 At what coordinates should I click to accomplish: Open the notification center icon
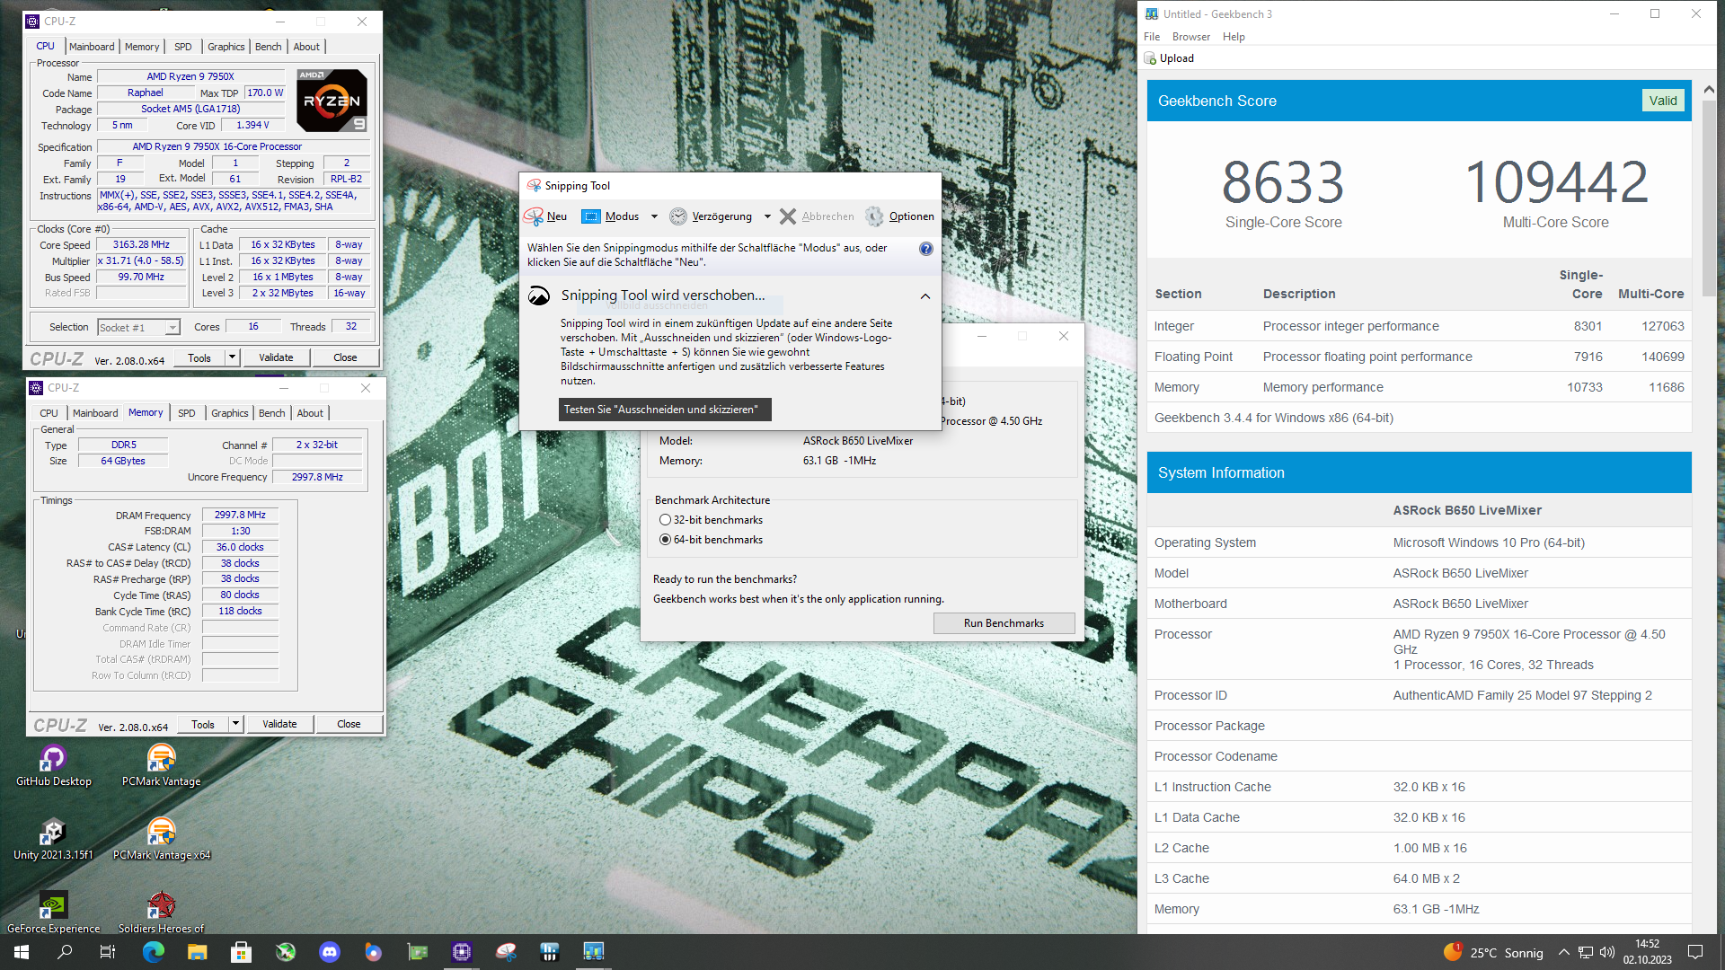click(x=1695, y=953)
